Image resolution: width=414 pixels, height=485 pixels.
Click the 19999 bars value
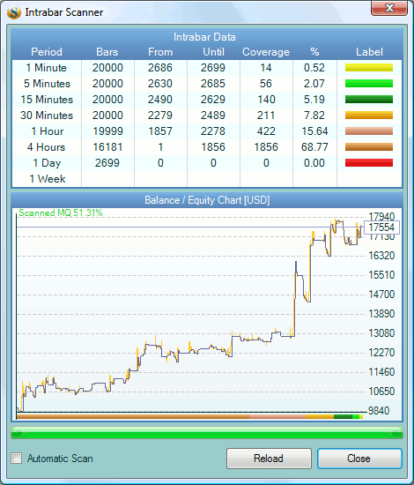(107, 131)
